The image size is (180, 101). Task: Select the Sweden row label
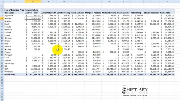click(x=14, y=61)
